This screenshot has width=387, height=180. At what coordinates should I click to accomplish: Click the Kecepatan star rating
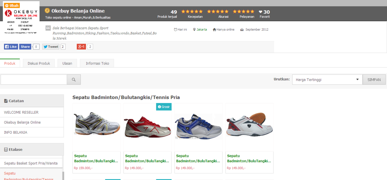192,11
